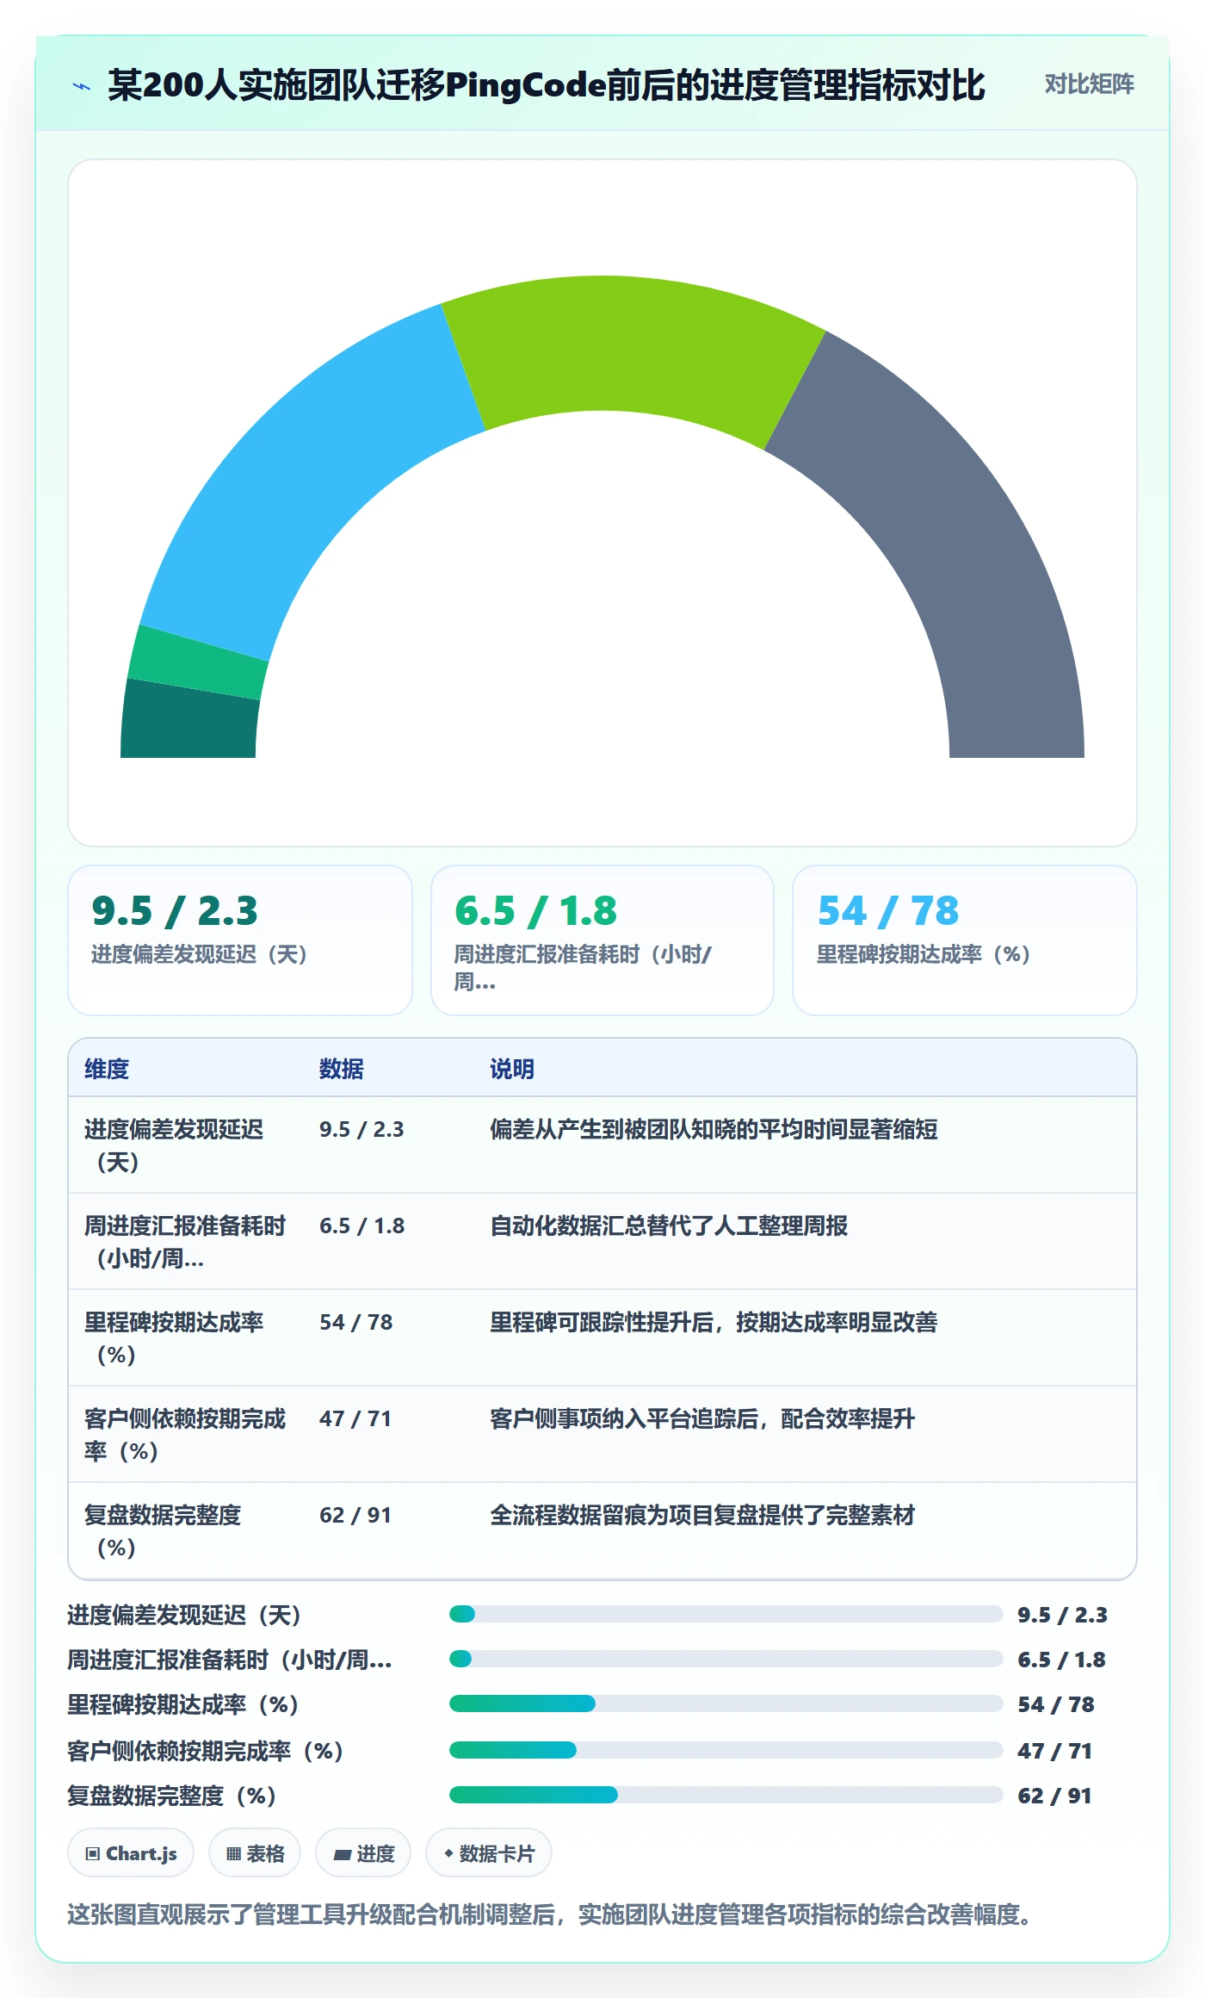Screen dimensions: 1205x1998
Task: Click progress bar for 周进度汇报准备耗时
Action: pyautogui.click(x=726, y=1659)
